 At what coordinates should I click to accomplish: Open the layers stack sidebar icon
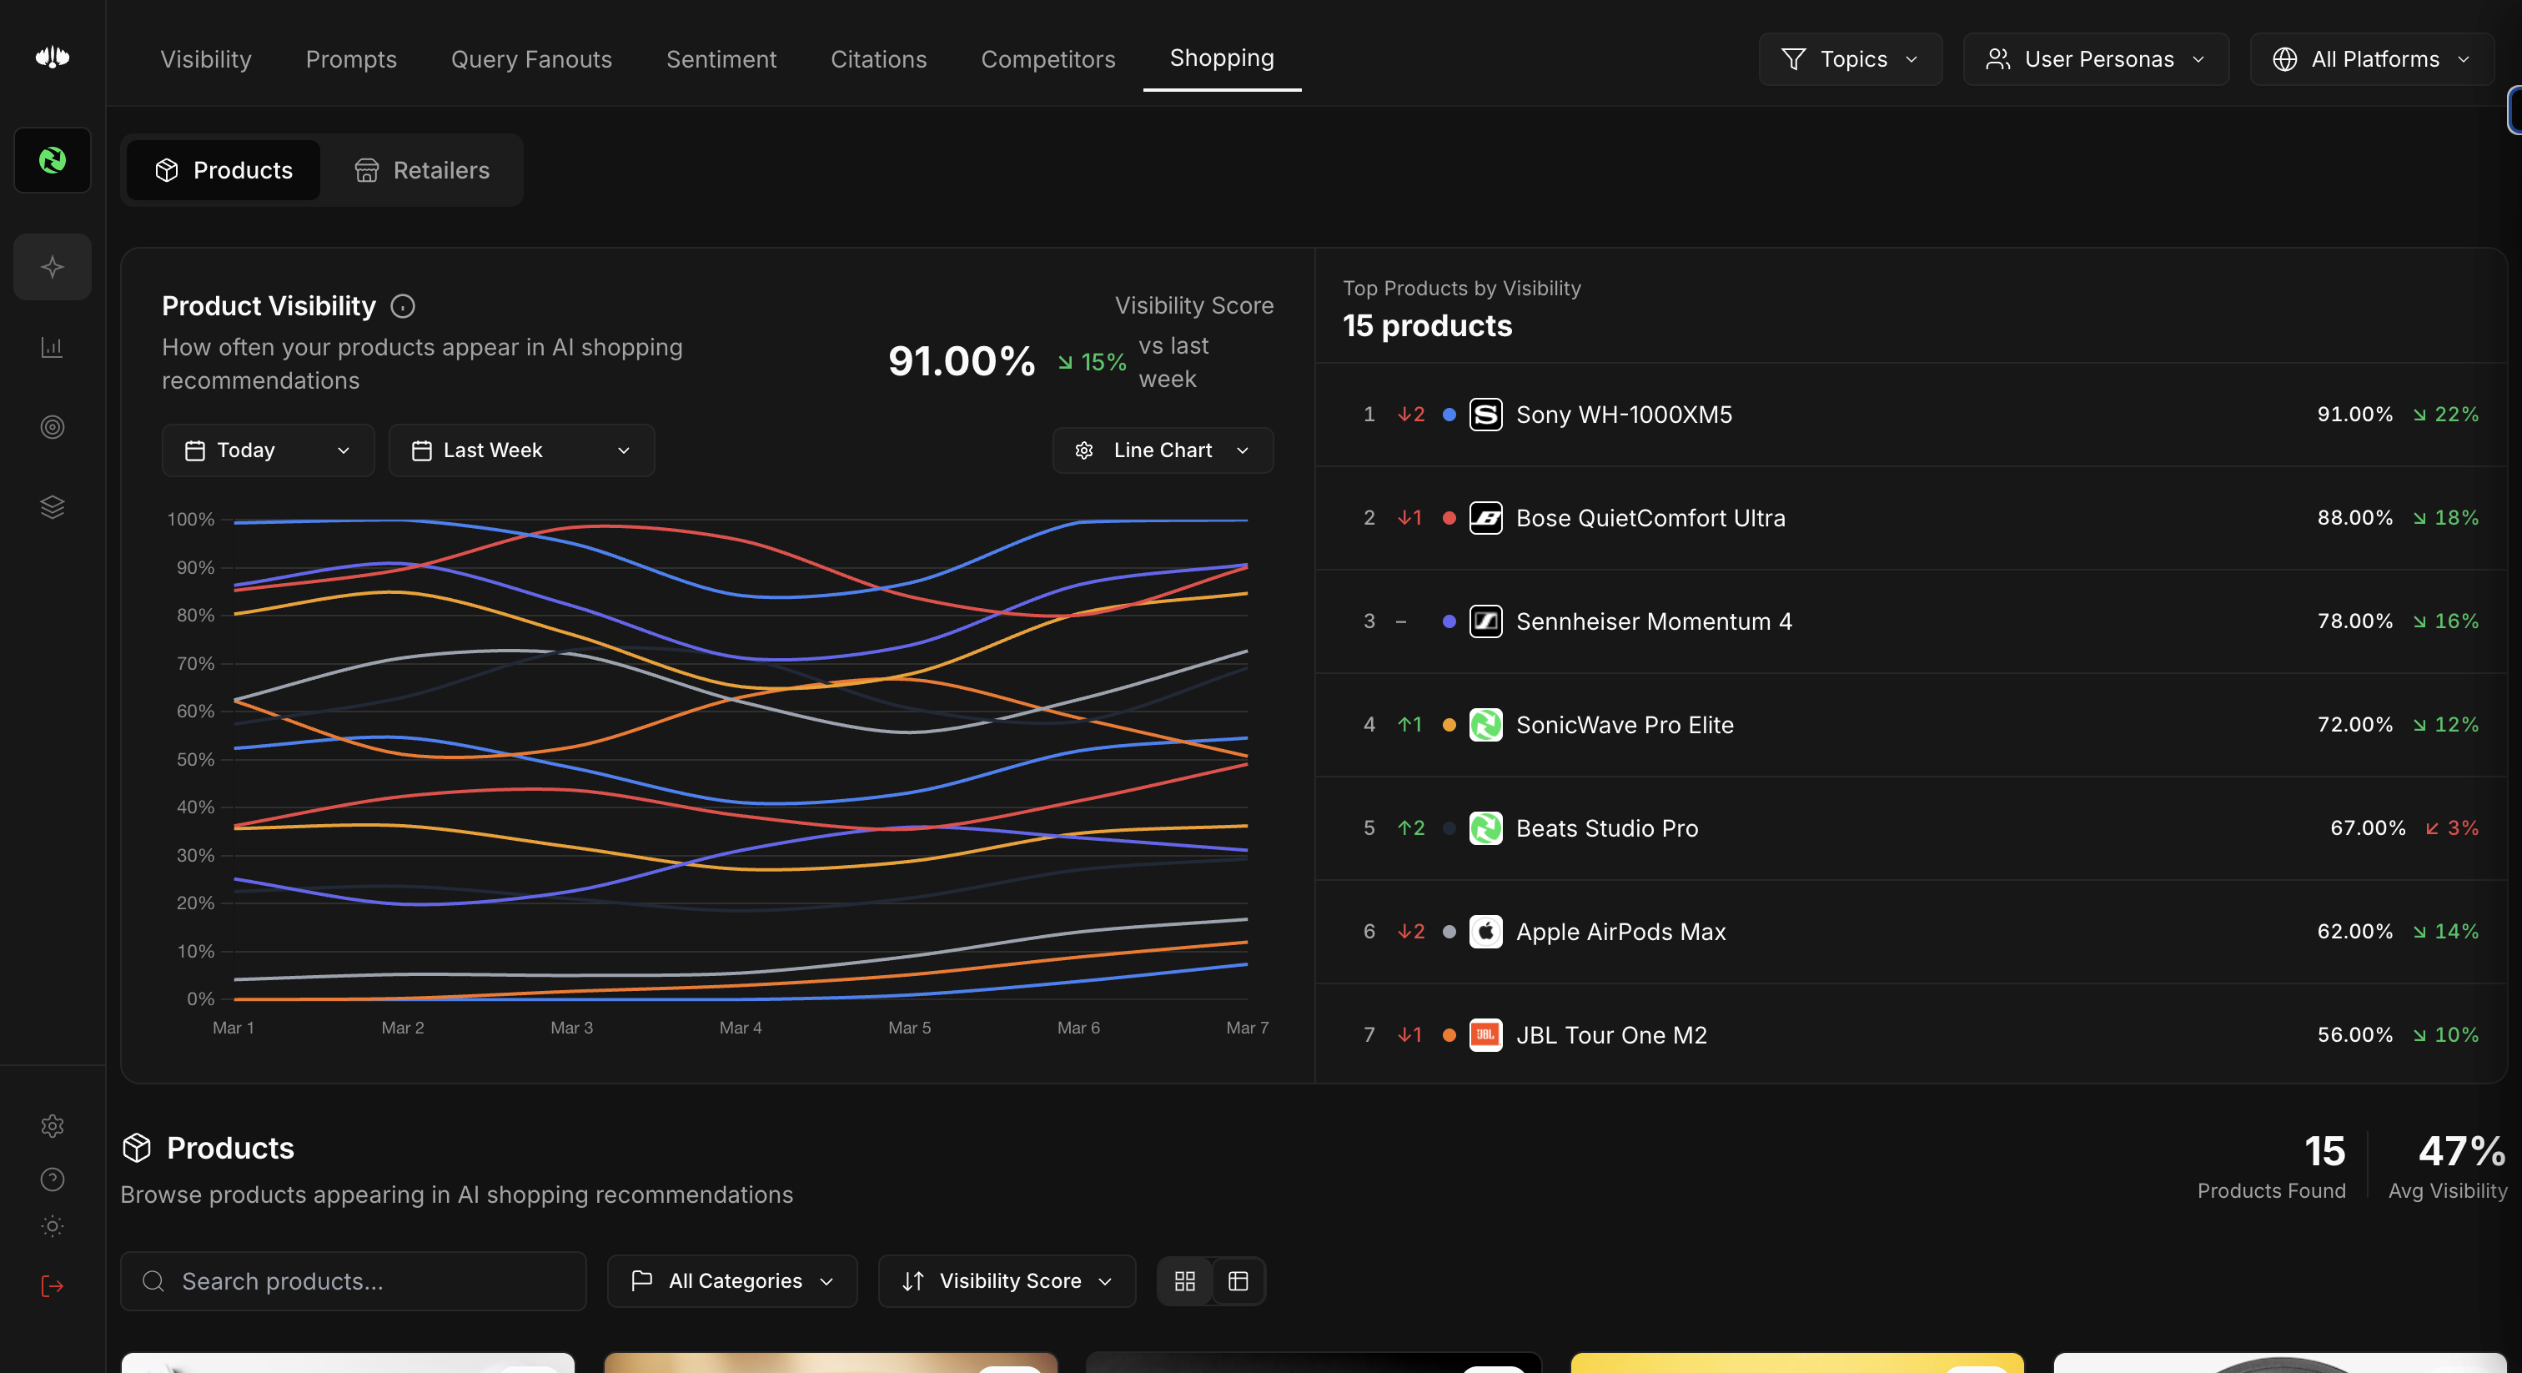tap(52, 506)
